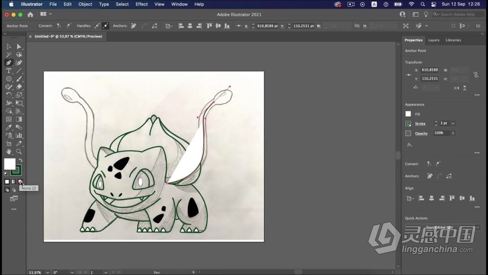Open the arrange documents dropdown
The width and height of the screenshot is (488, 275).
(x=46, y=14)
